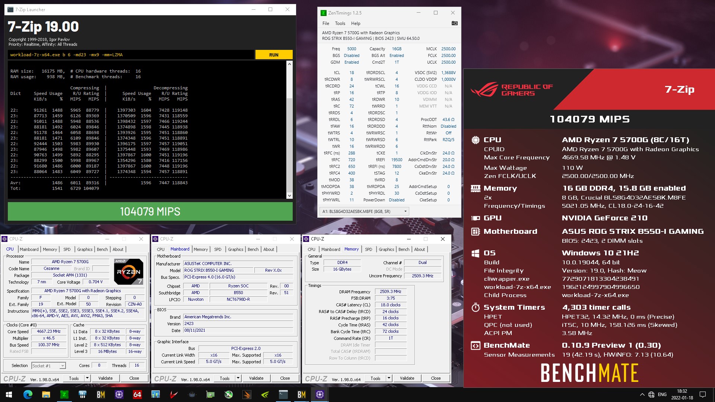This screenshot has height=402, width=715.
Task: Click the red swoosh taskbar icon
Action: [174, 395]
